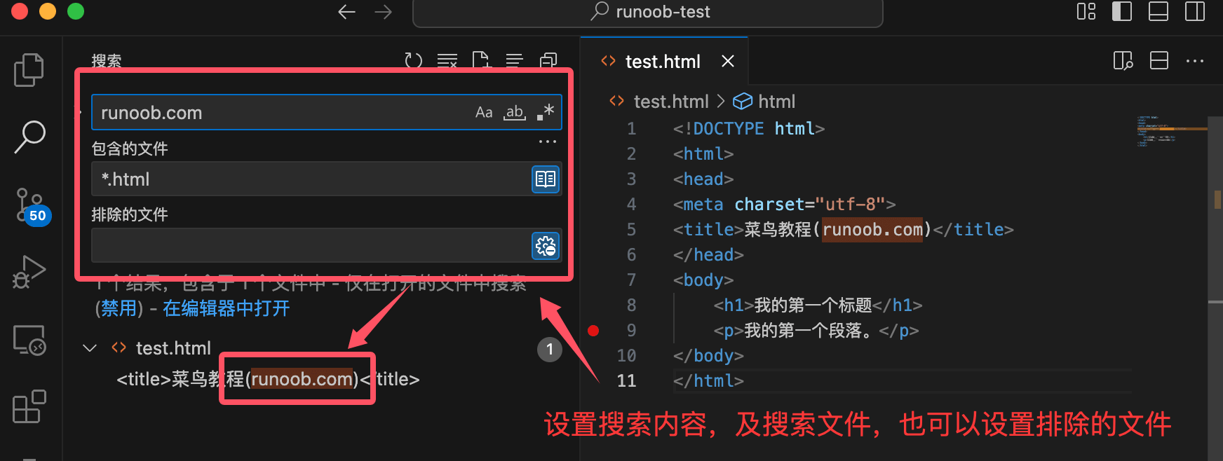
Task: Toggle Match Case in search box
Action: pyautogui.click(x=484, y=112)
